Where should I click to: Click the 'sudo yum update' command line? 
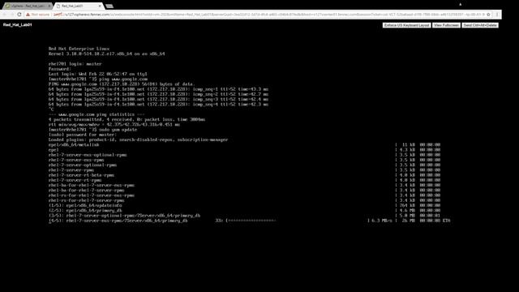pos(92,130)
